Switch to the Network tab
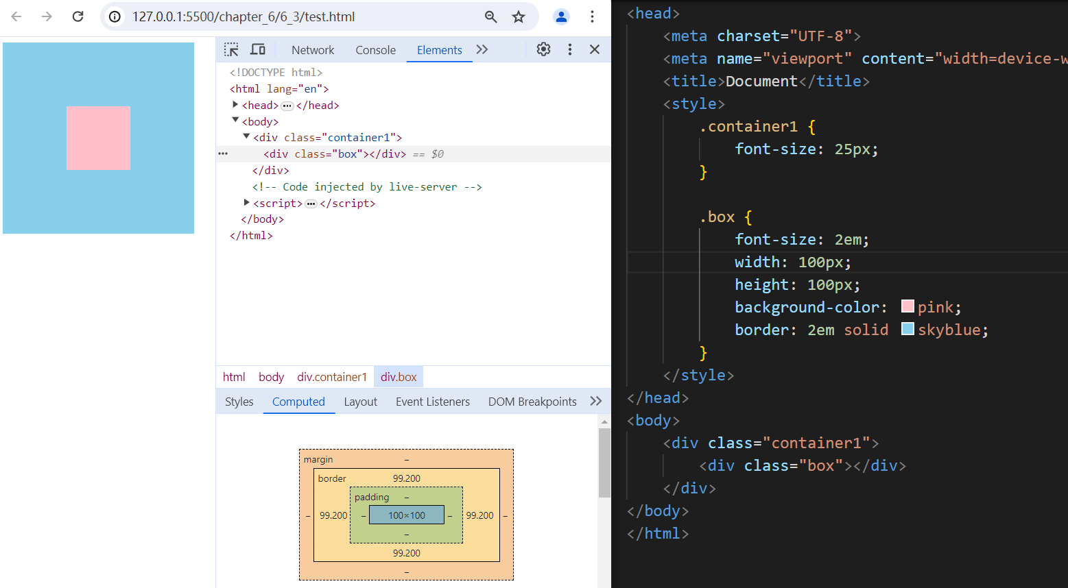The width and height of the screenshot is (1068, 588). click(313, 50)
